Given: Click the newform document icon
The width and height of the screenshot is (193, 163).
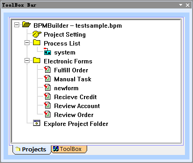Looking at the screenshot, I should click(47, 88).
